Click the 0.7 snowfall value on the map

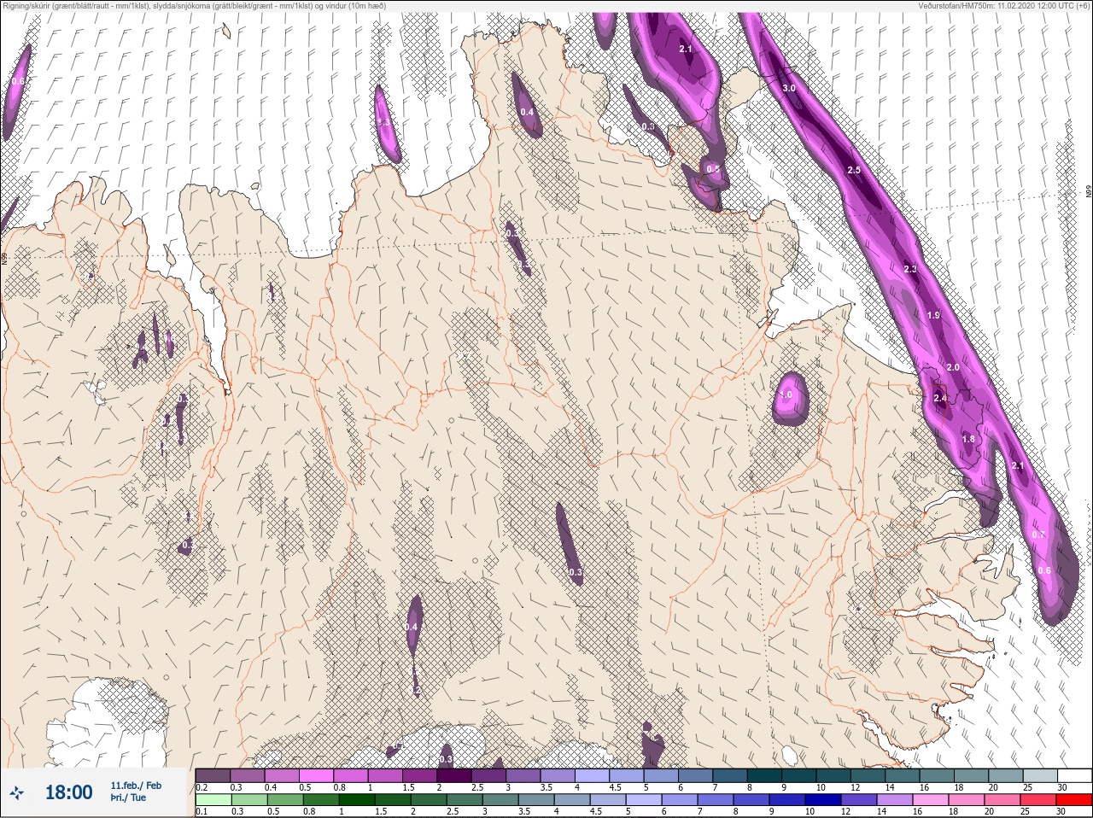(x=1038, y=535)
